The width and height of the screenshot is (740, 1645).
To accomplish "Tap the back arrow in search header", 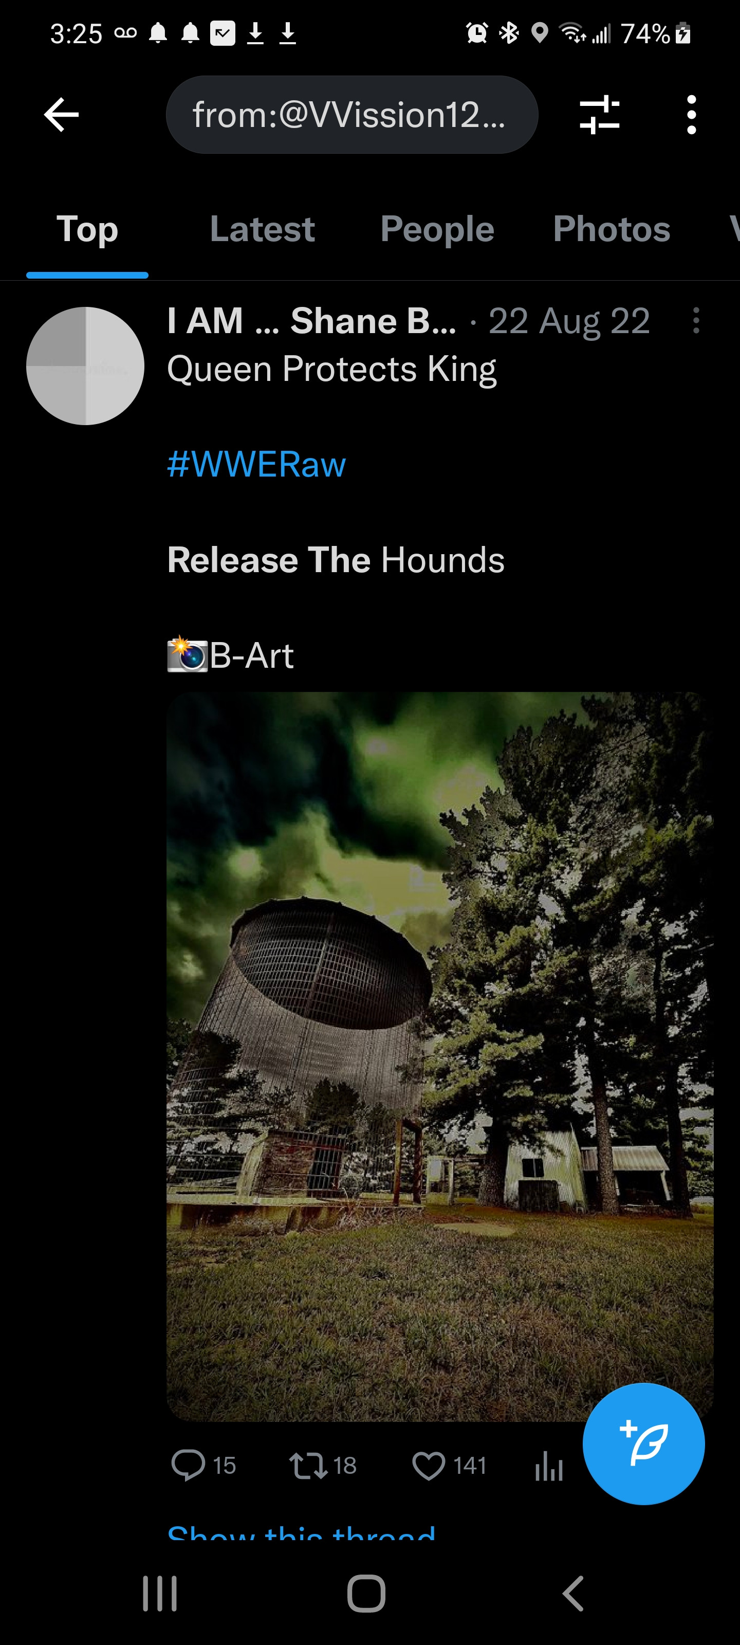I will click(x=61, y=115).
